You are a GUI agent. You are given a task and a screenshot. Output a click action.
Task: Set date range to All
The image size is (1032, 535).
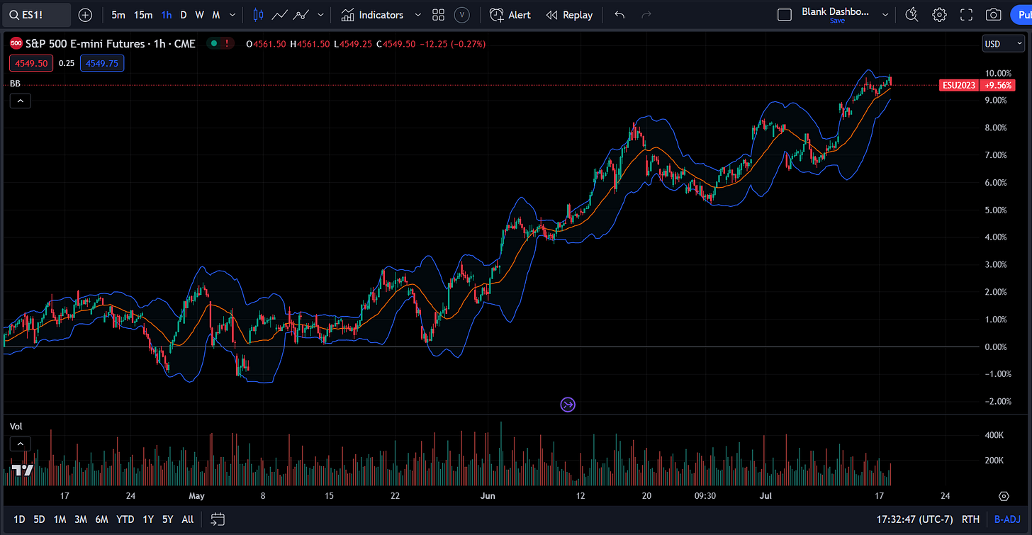(x=187, y=519)
